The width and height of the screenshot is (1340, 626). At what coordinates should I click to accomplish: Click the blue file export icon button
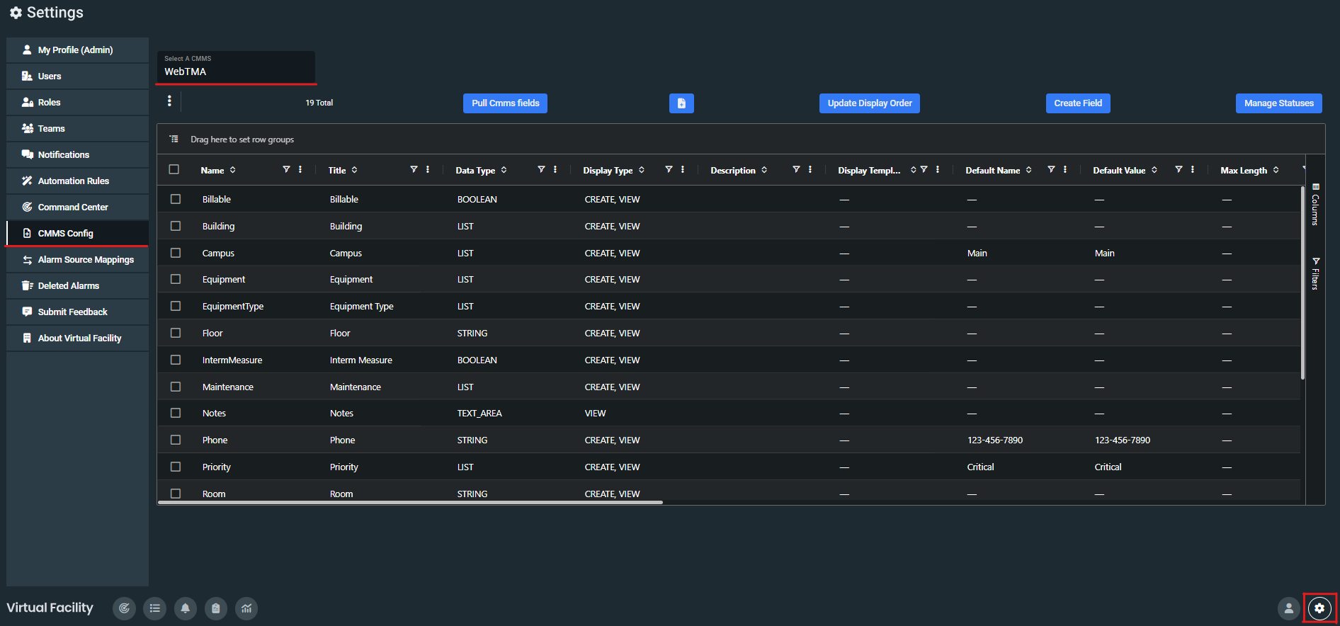[681, 103]
